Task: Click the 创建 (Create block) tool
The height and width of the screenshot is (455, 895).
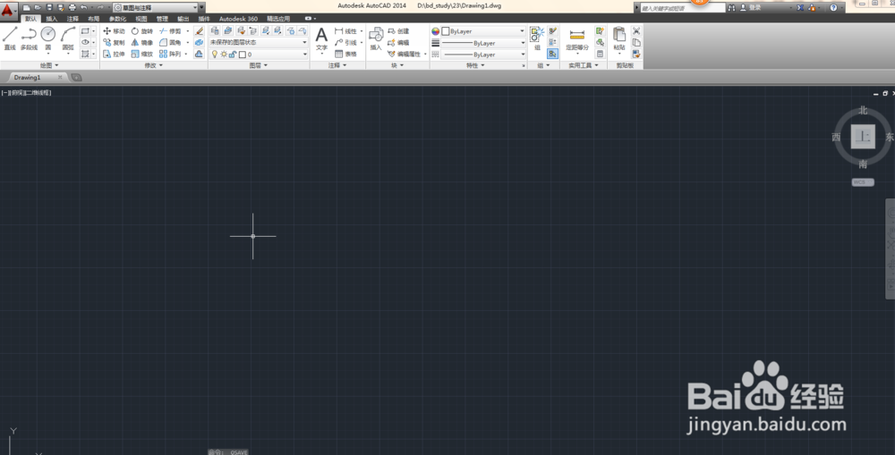Action: point(398,30)
